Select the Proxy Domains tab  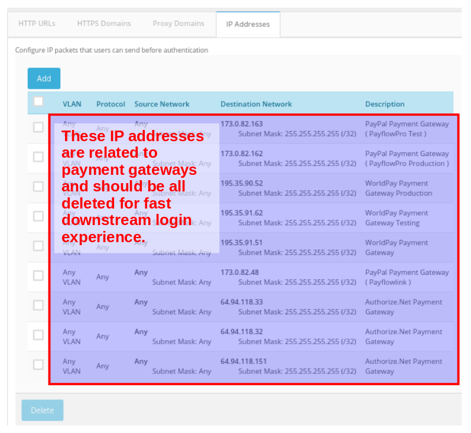click(x=178, y=24)
